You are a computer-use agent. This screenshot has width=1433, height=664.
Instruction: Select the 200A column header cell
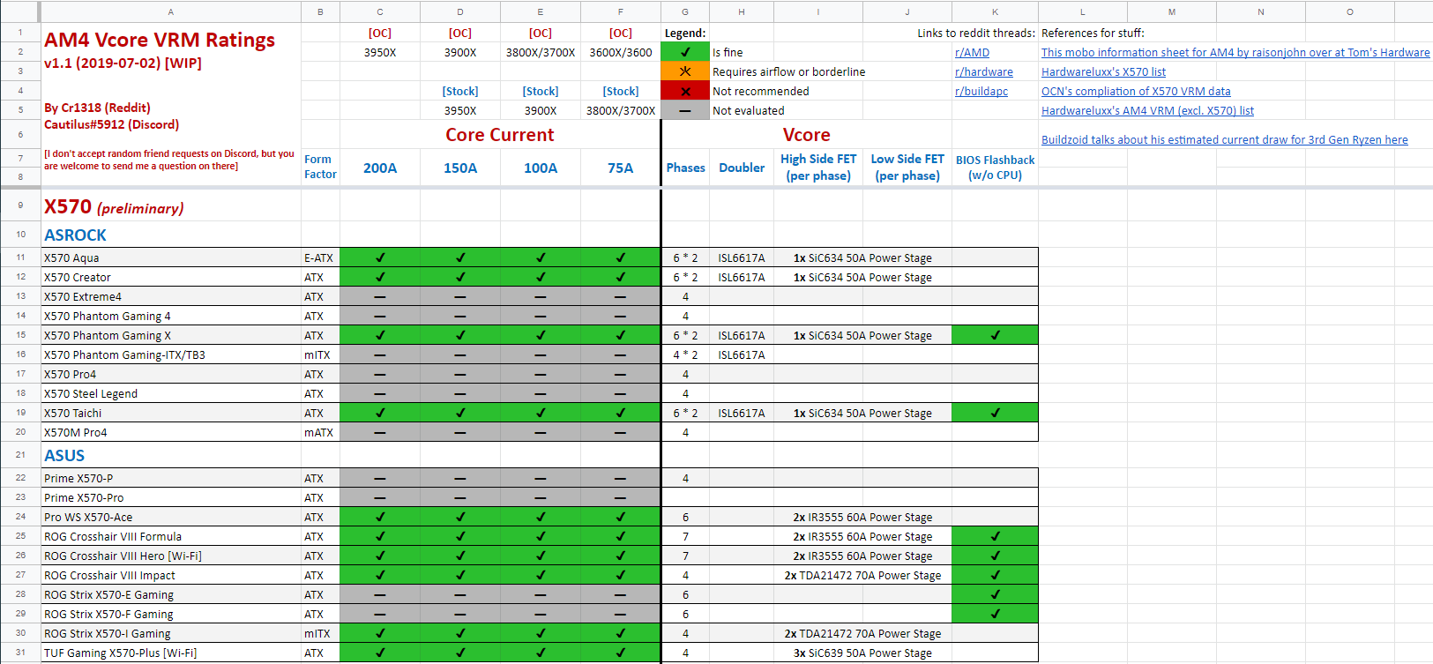[380, 168]
